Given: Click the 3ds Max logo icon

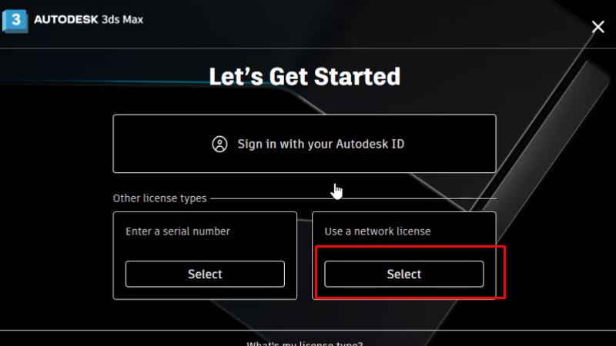Looking at the screenshot, I should tap(15, 20).
